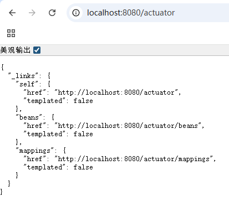Click the "href" key under beans
229x201 pixels.
pyautogui.click(x=34, y=126)
